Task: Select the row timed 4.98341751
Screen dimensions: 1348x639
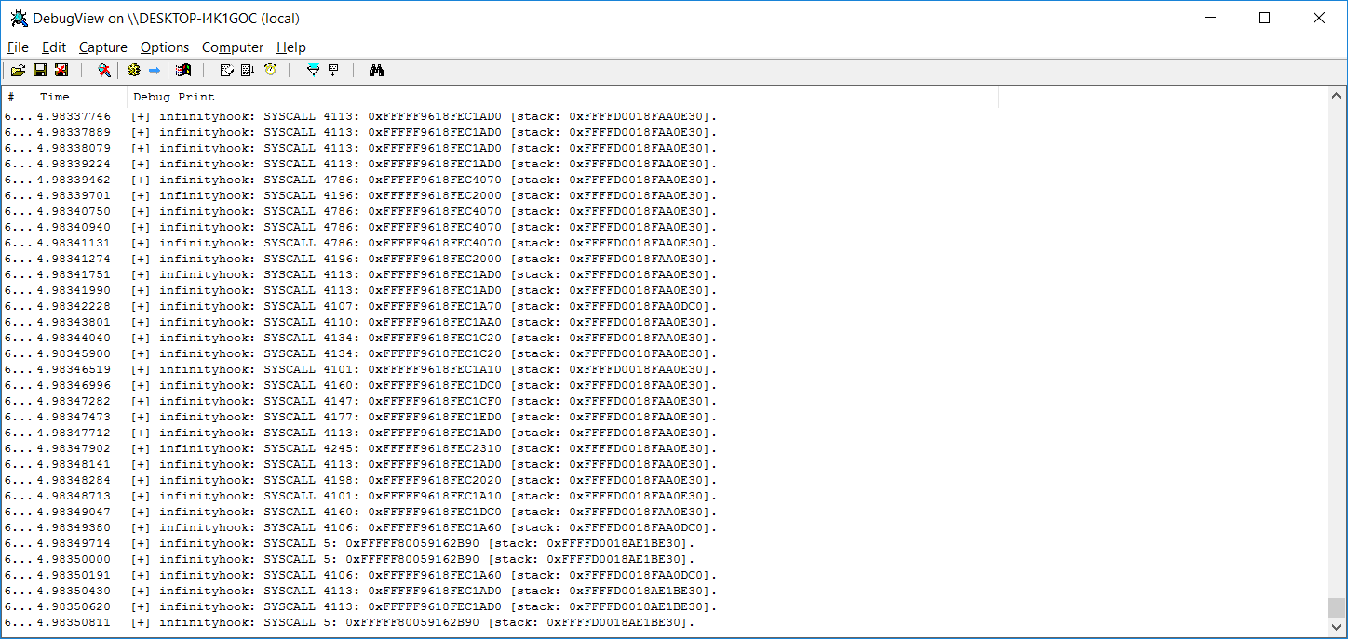Action: (665, 274)
